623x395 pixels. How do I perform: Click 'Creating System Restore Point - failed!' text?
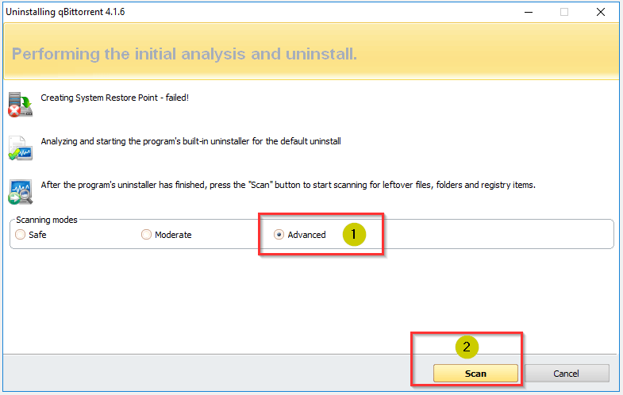tap(115, 98)
